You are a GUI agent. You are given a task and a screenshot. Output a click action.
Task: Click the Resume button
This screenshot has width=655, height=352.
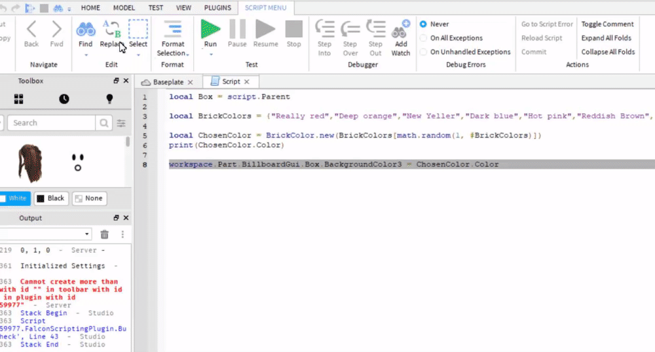[265, 29]
